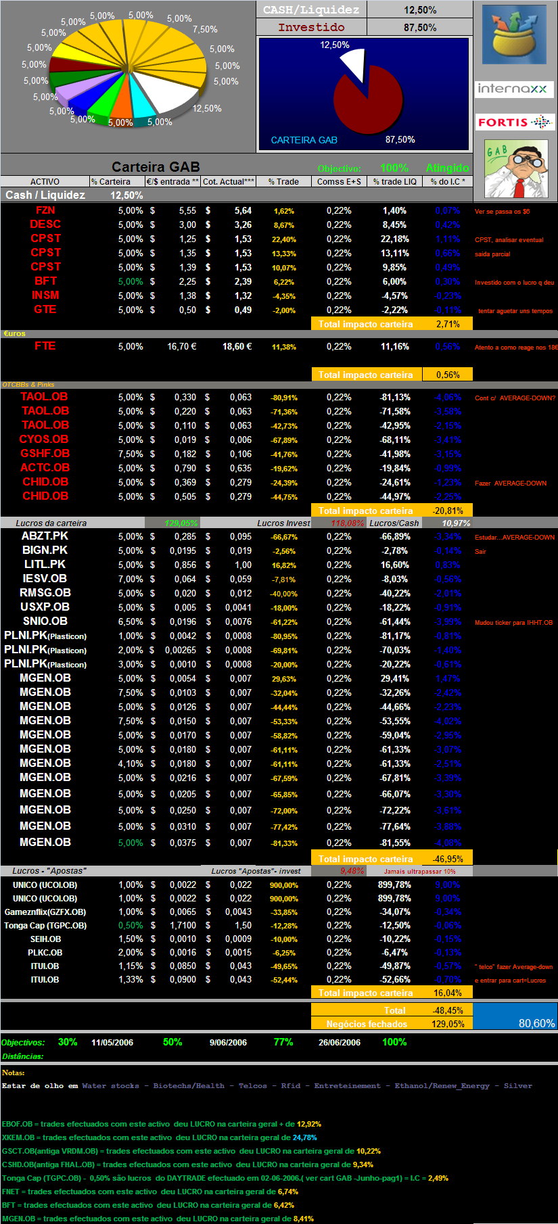Select the CASH/Liquidez header cell

point(312,9)
